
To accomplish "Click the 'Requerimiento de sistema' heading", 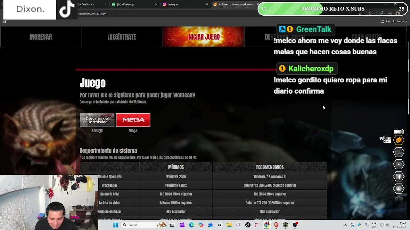I will pyautogui.click(x=108, y=150).
